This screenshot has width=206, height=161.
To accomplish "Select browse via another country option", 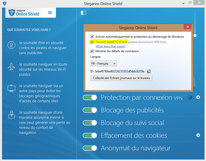I will click(x=41, y=93).
